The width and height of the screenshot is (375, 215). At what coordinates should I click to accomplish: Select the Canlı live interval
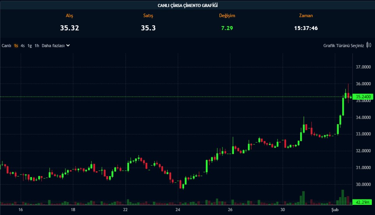pyautogui.click(x=6, y=46)
